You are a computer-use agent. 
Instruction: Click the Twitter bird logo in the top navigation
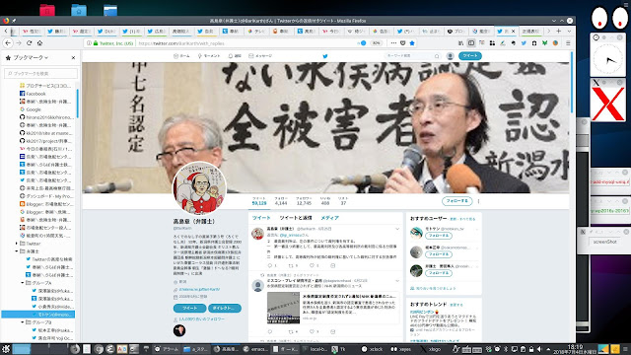(x=325, y=56)
